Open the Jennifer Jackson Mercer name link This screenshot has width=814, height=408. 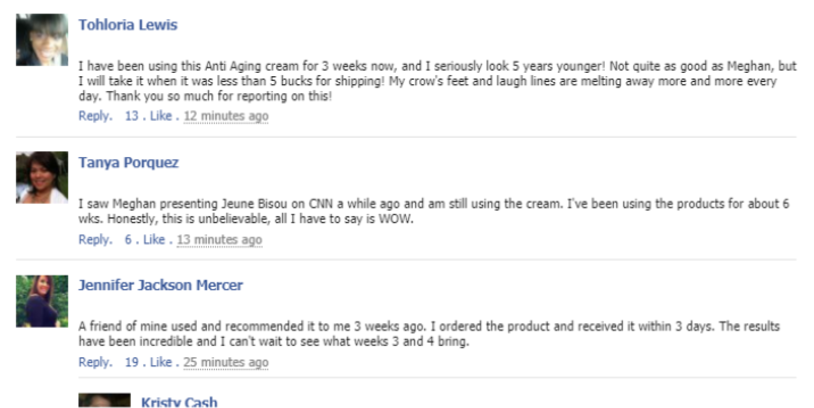coord(161,285)
